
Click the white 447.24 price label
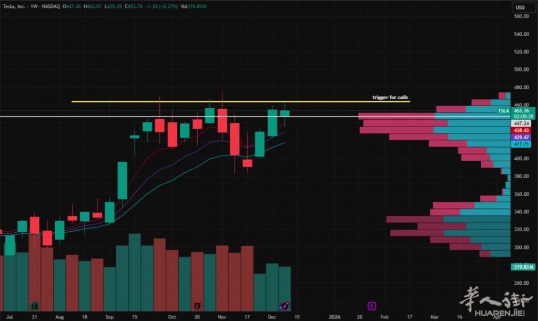(523, 123)
